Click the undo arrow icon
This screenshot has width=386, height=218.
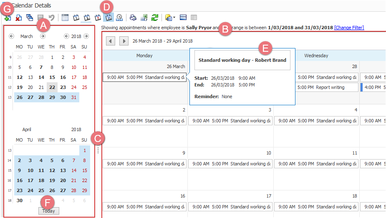[51, 18]
